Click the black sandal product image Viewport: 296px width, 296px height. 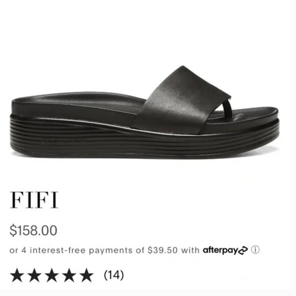point(145,112)
